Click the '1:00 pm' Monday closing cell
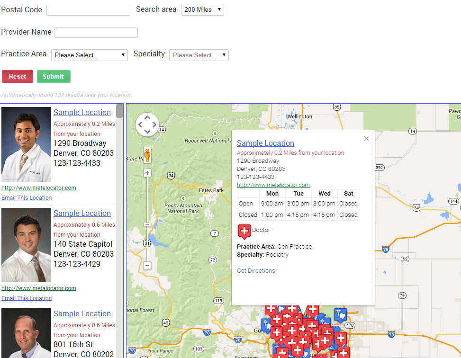Image resolution: width=461 pixels, height=358 pixels. [272, 215]
